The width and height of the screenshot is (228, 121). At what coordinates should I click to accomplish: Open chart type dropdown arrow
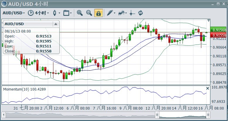[x=59, y=13]
